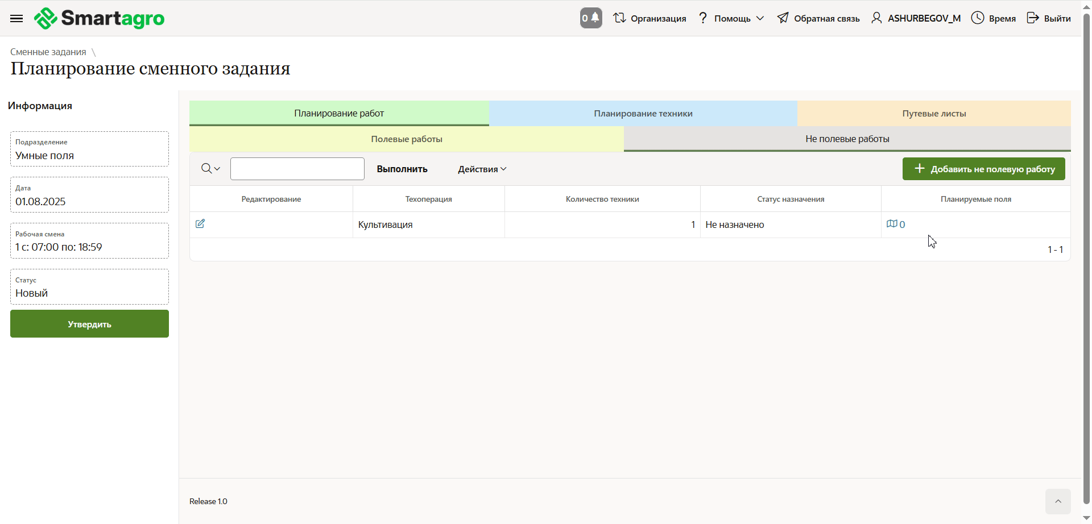Click the edit pencil for Культивация row
Viewport: 1092px width, 524px height.
pyautogui.click(x=200, y=224)
